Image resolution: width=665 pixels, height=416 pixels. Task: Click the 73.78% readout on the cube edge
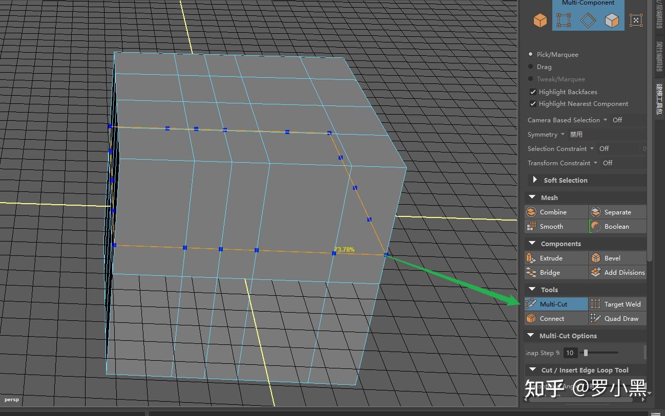[344, 250]
